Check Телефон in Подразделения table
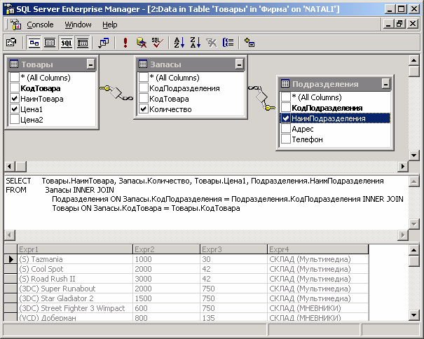 click(x=285, y=139)
